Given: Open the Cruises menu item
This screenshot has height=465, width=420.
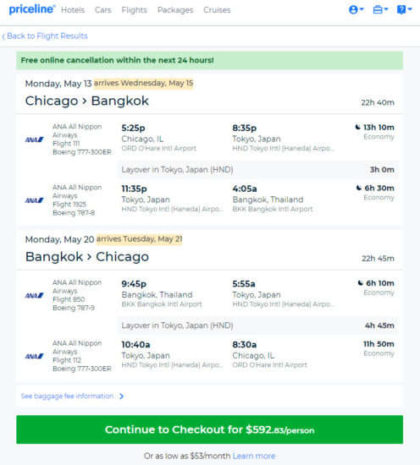Looking at the screenshot, I should 217,10.
